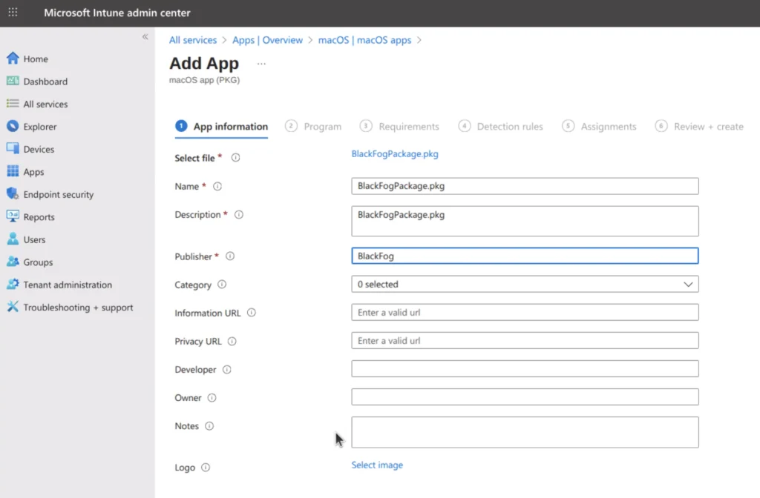Click the Explorer compass icon
The height and width of the screenshot is (498, 760).
pos(13,126)
